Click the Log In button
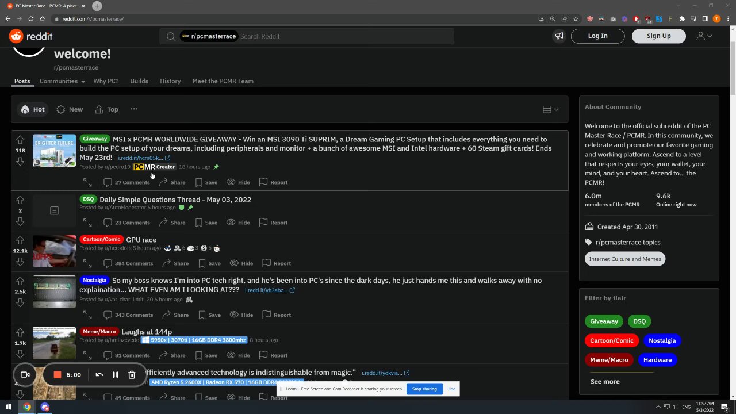Screen dimensions: 736x414 pyautogui.click(x=597, y=36)
